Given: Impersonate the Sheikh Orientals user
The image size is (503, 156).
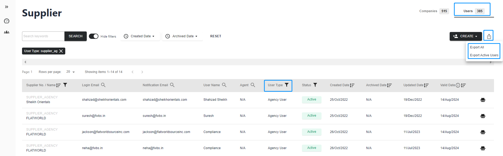Looking at the screenshot, I should pyautogui.click(x=483, y=100).
